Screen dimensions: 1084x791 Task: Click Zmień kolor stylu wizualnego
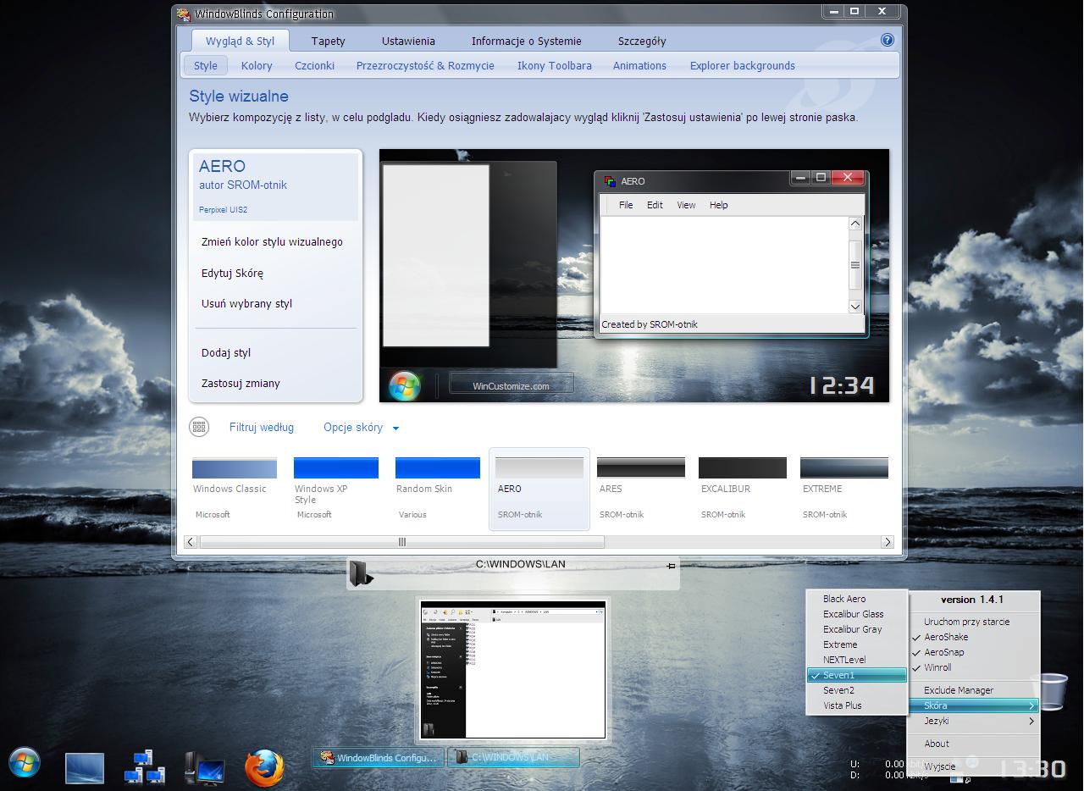click(272, 242)
